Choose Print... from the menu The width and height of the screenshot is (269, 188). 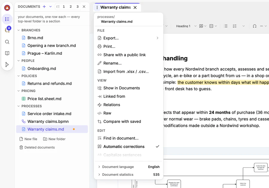128,47
